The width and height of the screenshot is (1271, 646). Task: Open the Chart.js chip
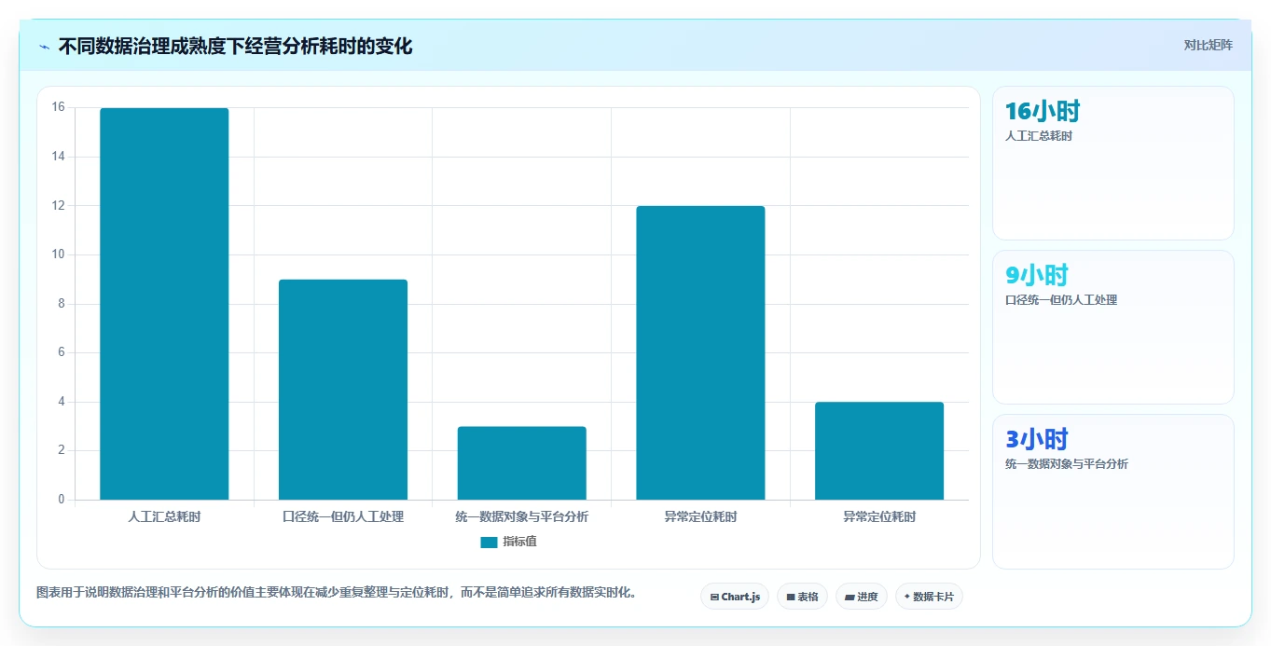coord(735,597)
